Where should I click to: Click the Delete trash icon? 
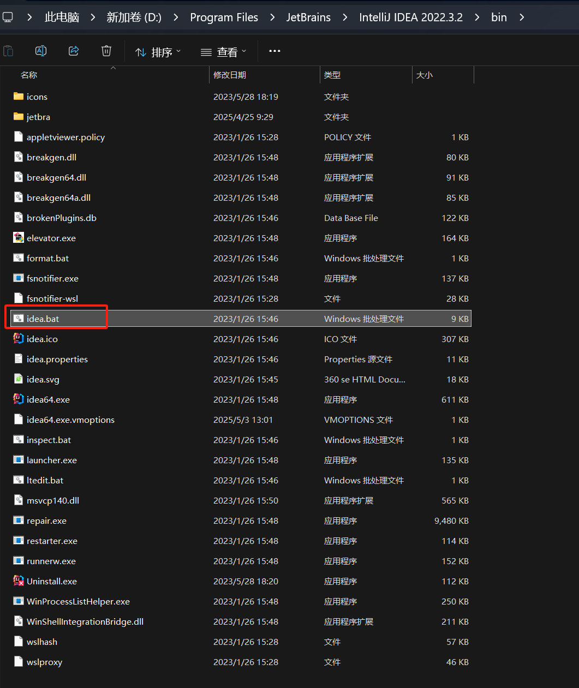tap(106, 51)
